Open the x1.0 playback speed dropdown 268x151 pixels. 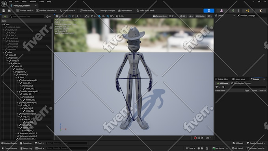click(x=208, y=138)
